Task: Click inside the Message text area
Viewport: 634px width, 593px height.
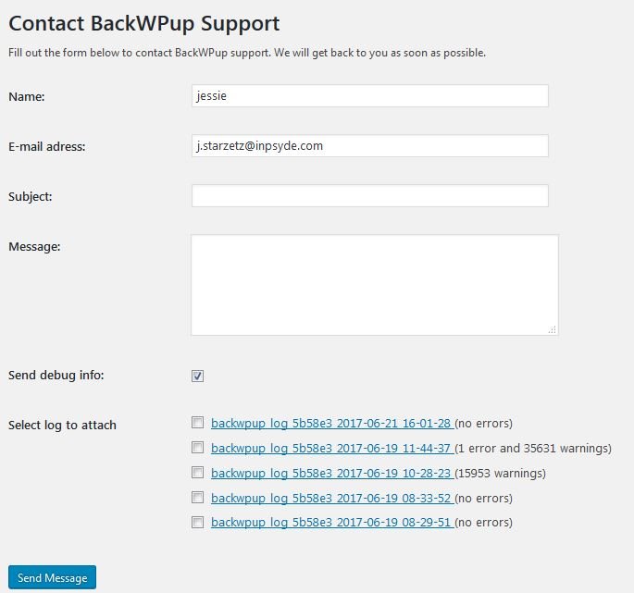Action: point(374,284)
